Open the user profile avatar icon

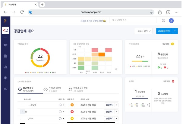pos(171,21)
